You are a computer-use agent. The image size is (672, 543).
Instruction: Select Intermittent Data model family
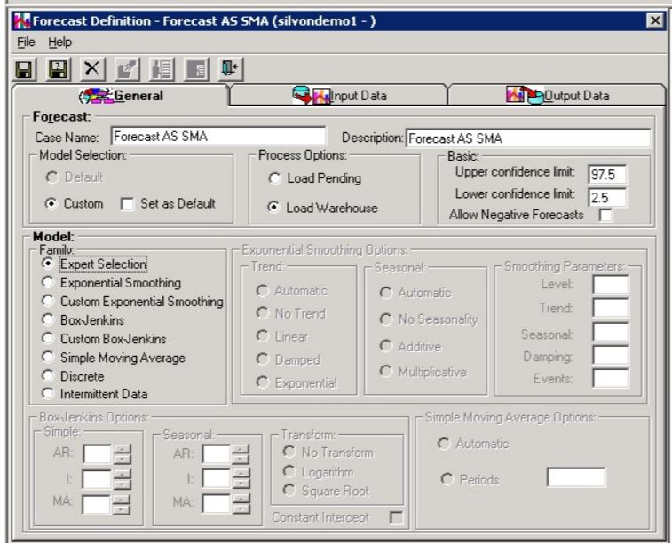[48, 393]
